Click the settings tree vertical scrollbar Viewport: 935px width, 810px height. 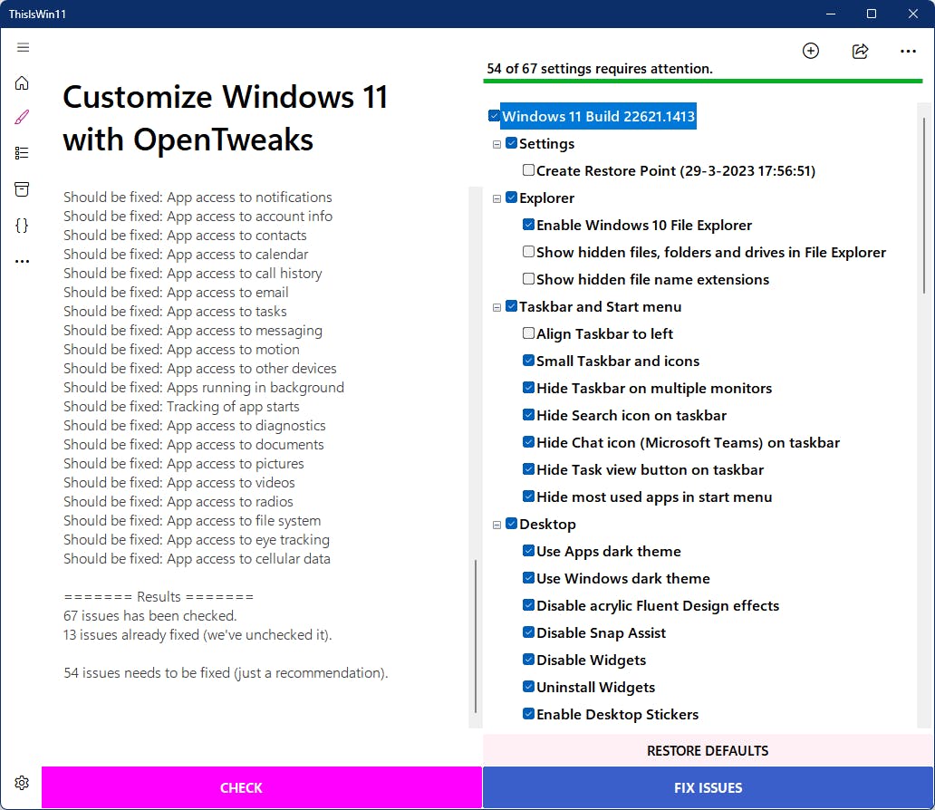[923, 206]
